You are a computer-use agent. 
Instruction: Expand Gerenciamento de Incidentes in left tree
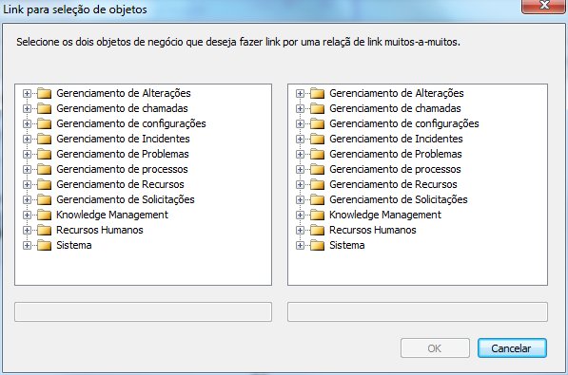(x=27, y=139)
